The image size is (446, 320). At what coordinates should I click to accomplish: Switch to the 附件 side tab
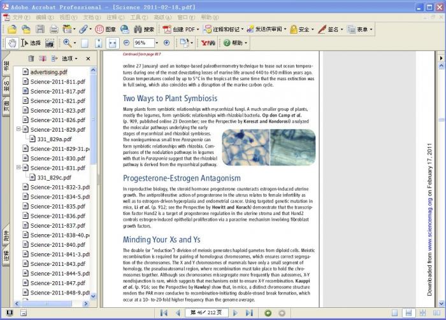tap(5, 236)
